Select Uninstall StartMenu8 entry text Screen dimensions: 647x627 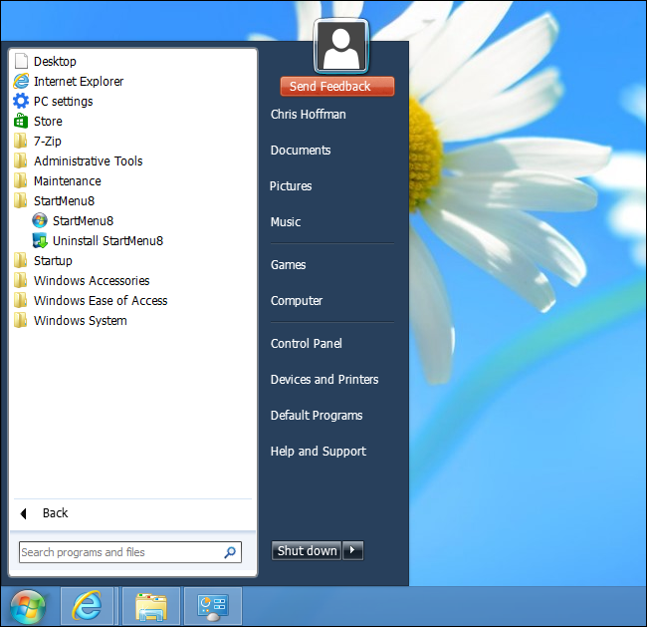(108, 240)
